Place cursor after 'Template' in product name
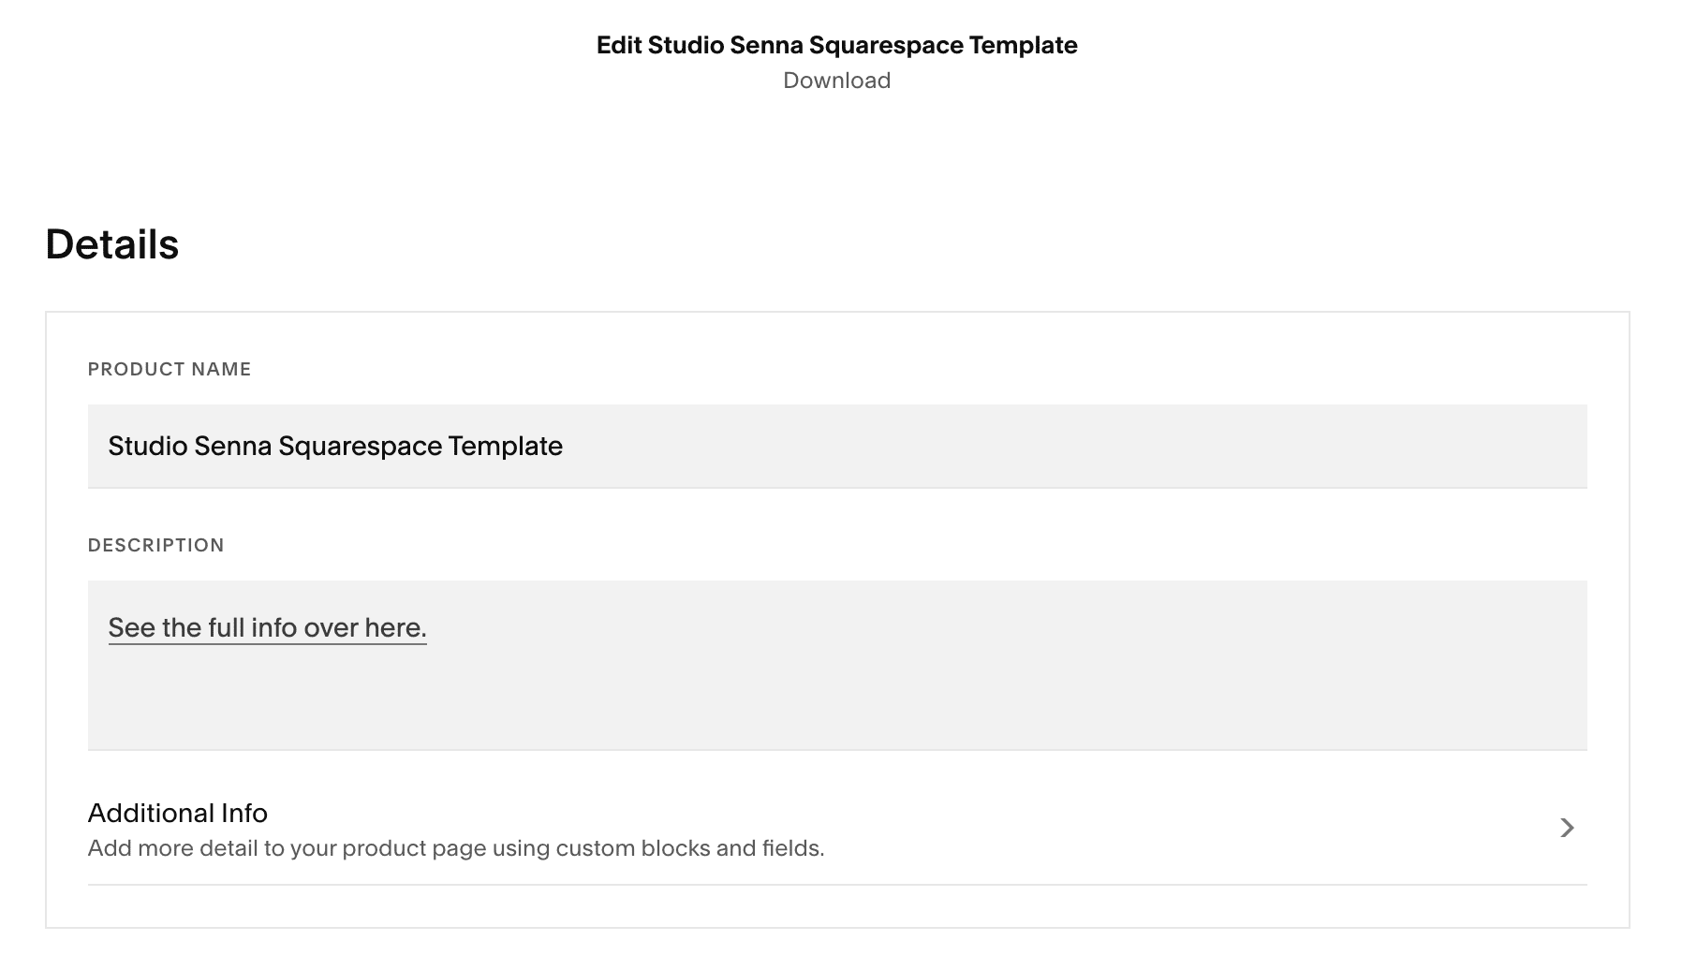 tap(565, 447)
